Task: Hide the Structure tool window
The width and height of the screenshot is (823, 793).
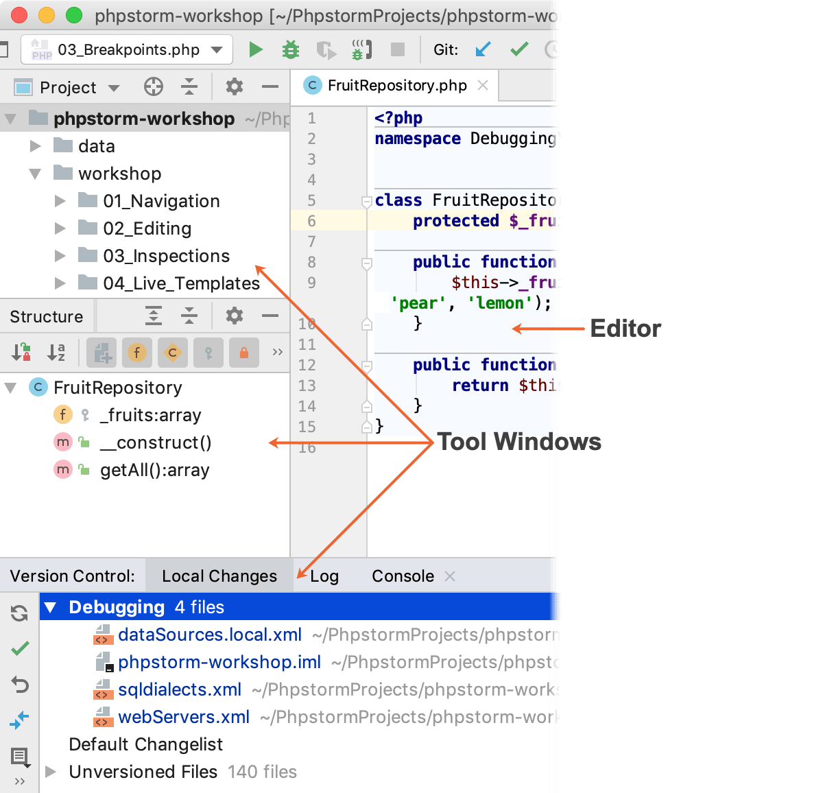Action: [x=270, y=316]
